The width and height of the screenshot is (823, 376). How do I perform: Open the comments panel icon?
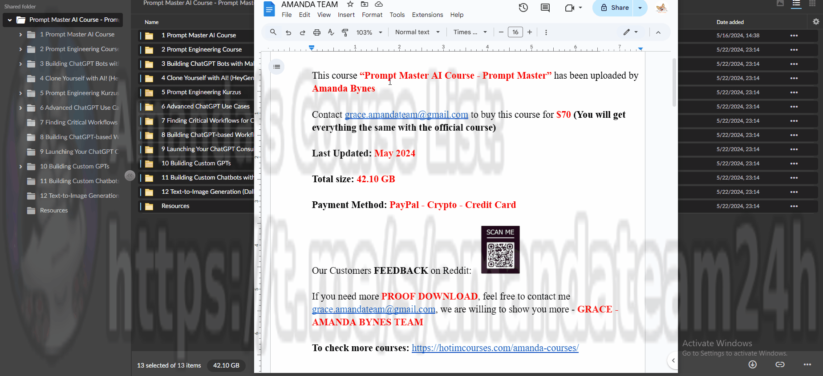[545, 8]
